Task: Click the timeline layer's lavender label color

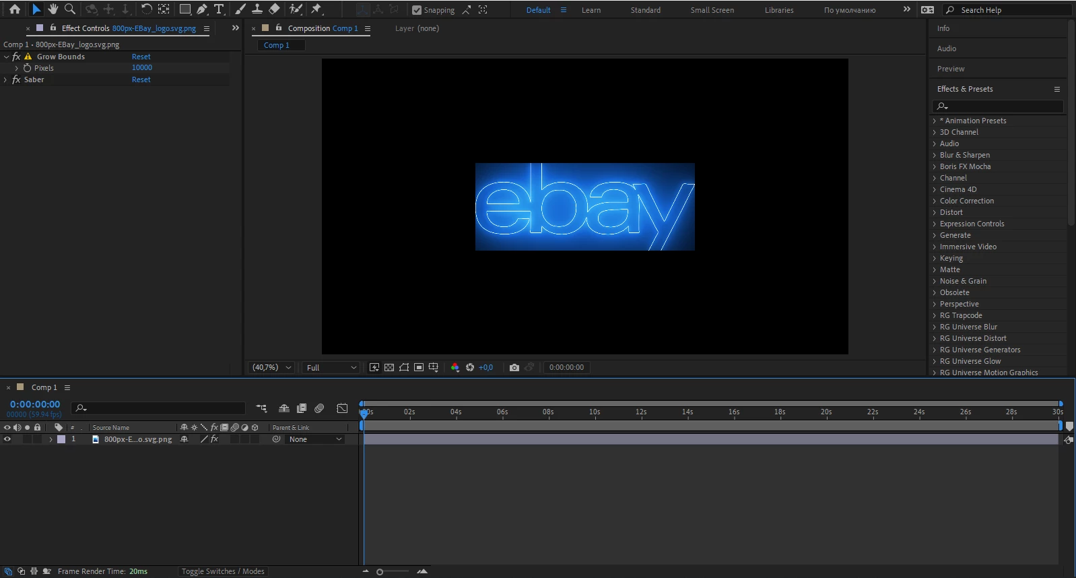Action: 61,439
